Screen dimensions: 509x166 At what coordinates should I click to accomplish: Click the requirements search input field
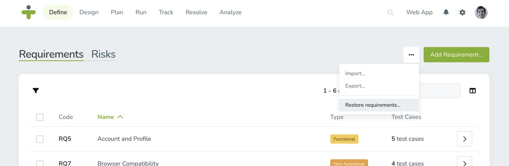click(x=440, y=91)
